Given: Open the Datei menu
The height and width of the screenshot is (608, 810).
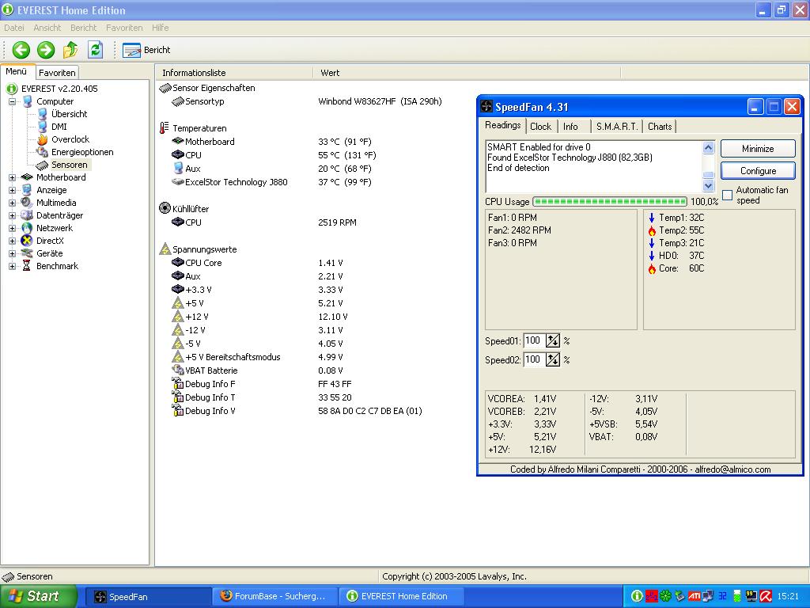Looking at the screenshot, I should (x=14, y=28).
